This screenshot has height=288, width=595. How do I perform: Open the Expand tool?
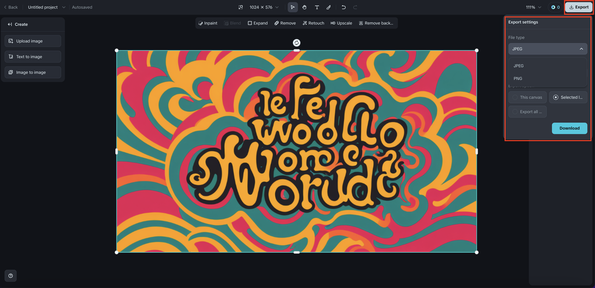click(x=258, y=23)
